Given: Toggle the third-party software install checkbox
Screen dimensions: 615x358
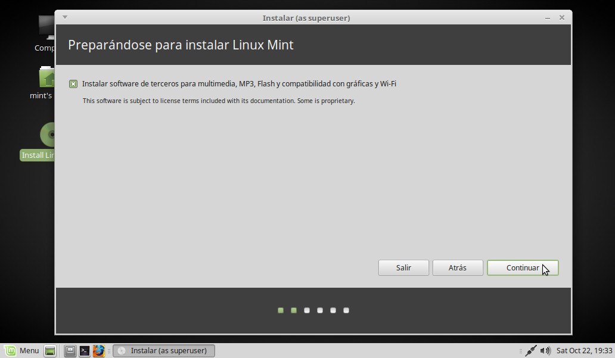Looking at the screenshot, I should tap(73, 84).
